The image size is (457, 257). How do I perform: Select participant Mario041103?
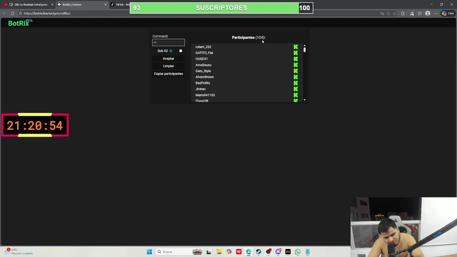pos(205,95)
